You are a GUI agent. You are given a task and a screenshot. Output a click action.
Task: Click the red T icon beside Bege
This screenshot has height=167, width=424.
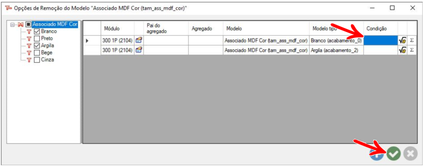pyautogui.click(x=29, y=53)
